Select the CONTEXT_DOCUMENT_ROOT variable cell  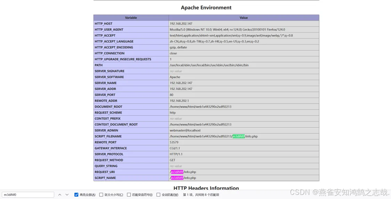[131, 125]
